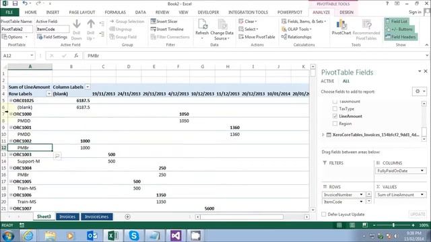
Task: Enable Defer Layout Update checkbox
Action: (x=324, y=214)
